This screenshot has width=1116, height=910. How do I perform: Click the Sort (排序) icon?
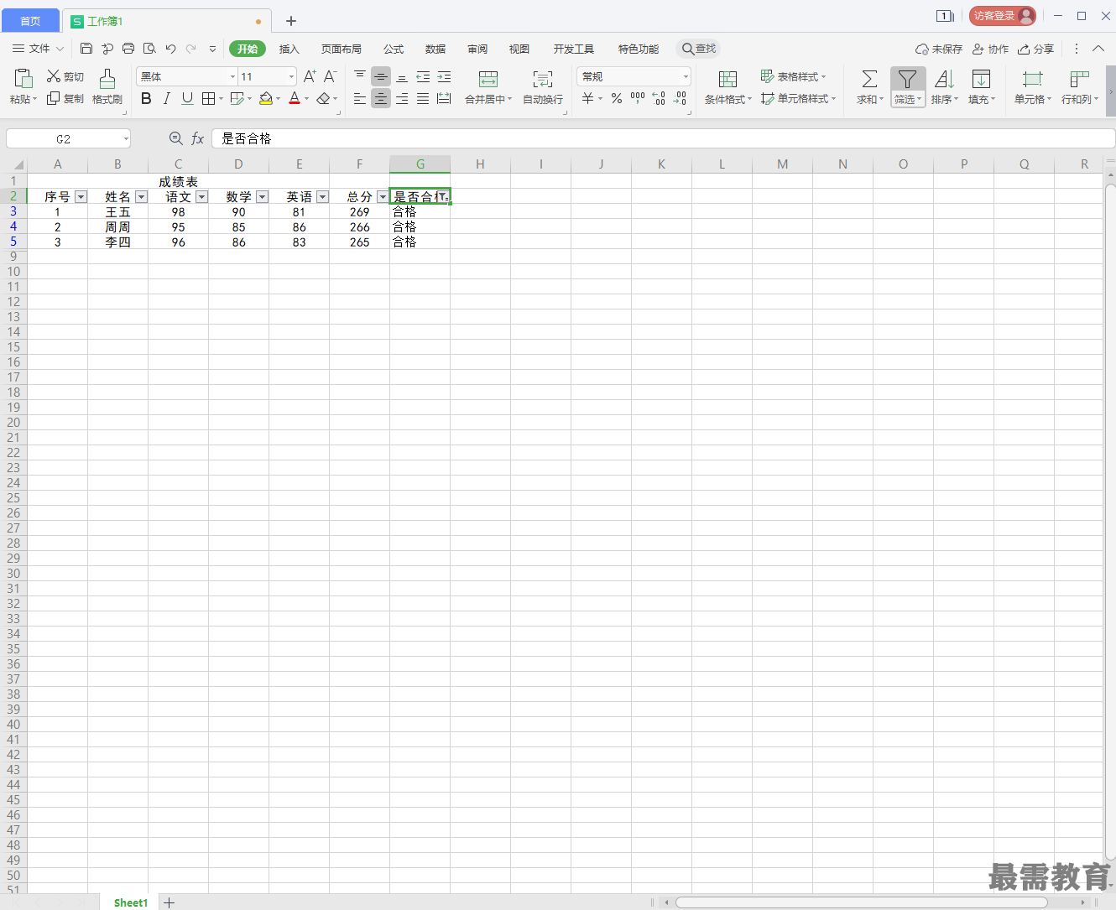pos(944,79)
